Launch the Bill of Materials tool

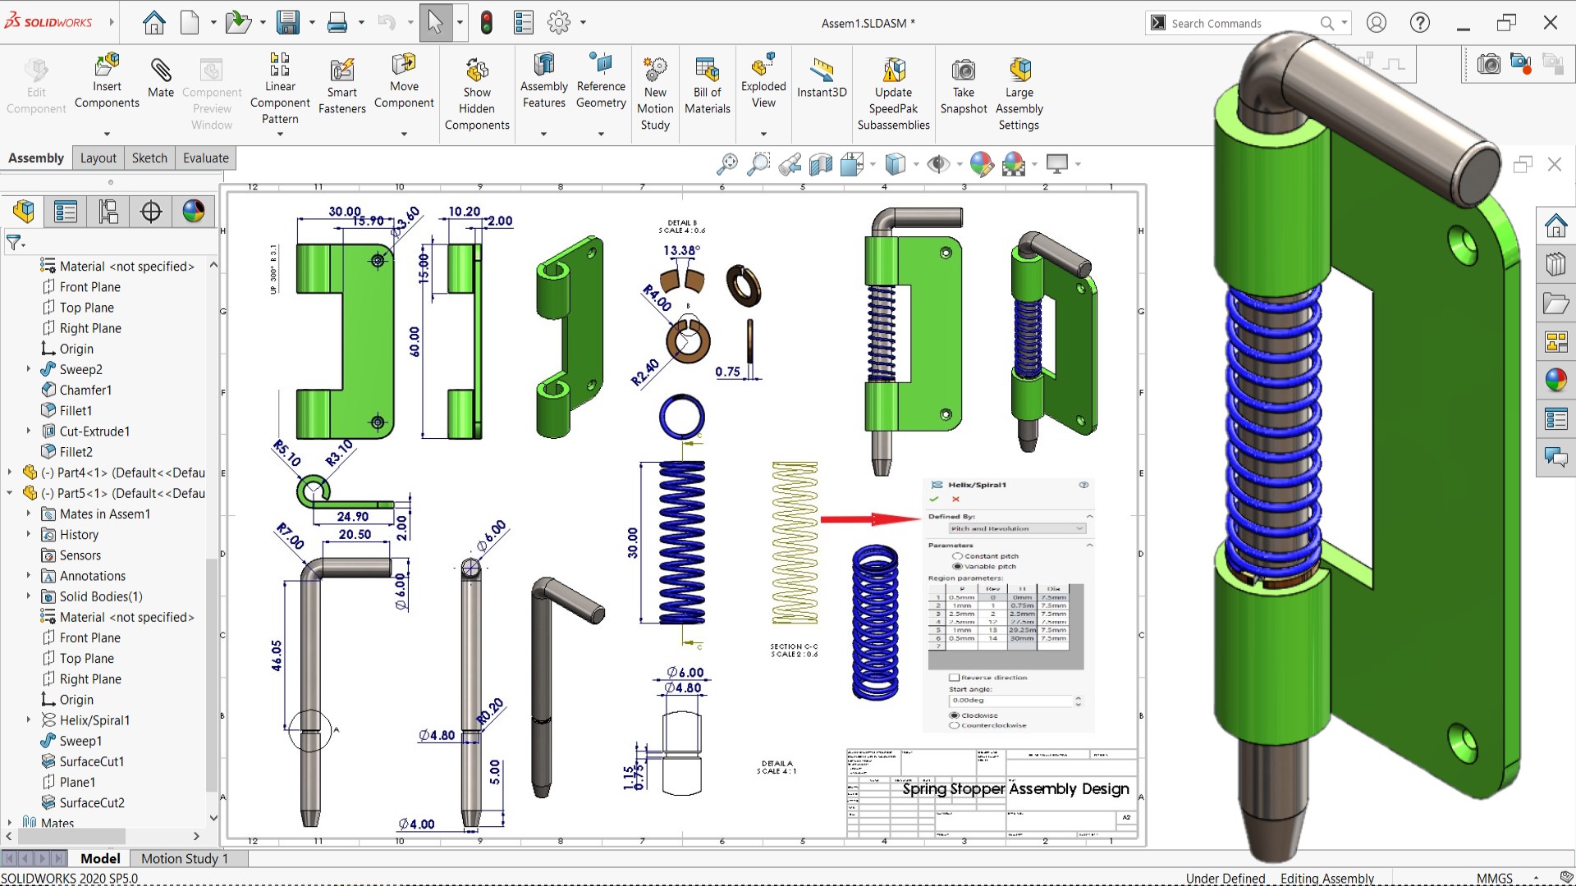click(x=707, y=71)
